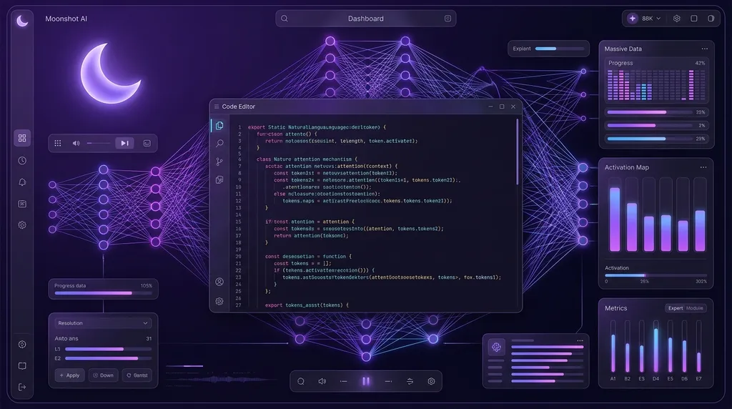Click the 'Arto ans' label
The height and width of the screenshot is (409, 732).
[x=66, y=338]
